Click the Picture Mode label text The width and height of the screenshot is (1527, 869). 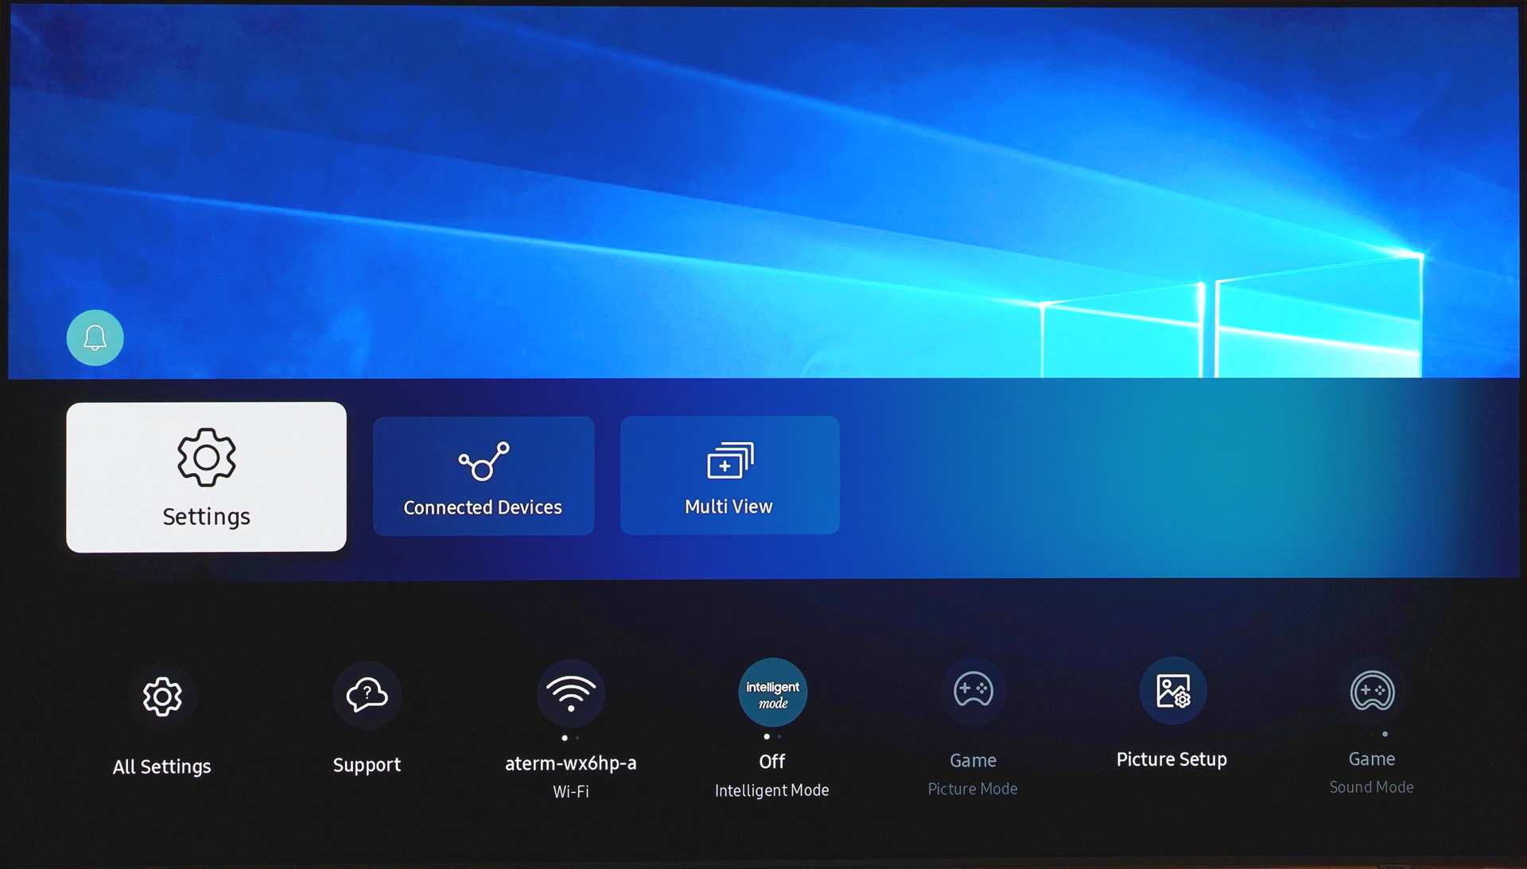[973, 789]
